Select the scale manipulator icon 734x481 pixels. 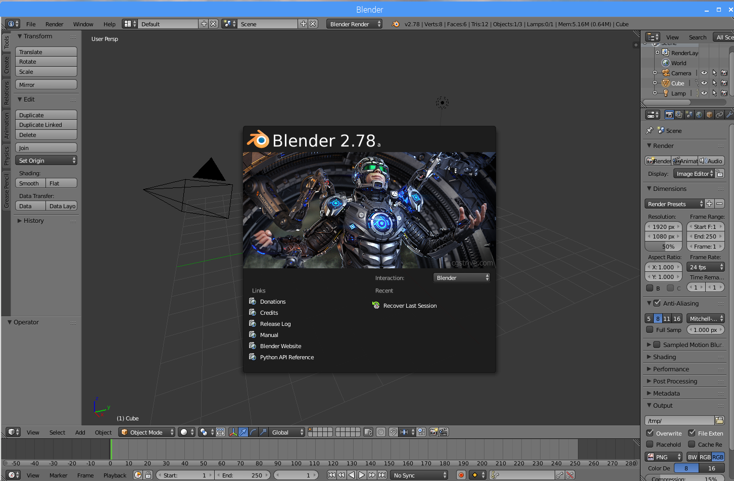point(263,432)
